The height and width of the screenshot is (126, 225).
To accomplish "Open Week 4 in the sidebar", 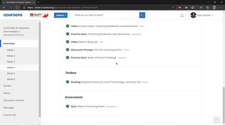I will pyautogui.click(x=11, y=68).
